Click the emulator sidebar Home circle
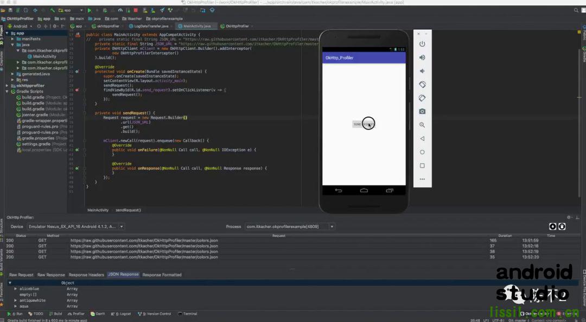 [x=422, y=152]
